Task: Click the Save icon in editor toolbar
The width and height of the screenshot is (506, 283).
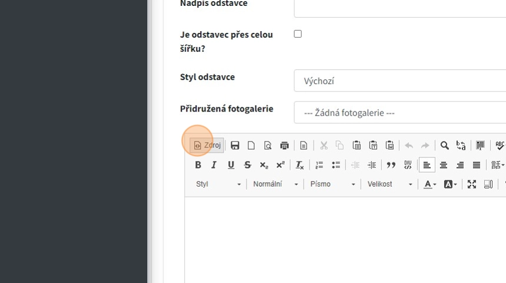Action: pos(235,145)
